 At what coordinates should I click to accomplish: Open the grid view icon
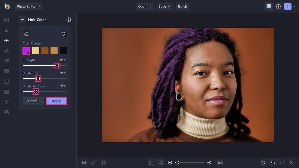pyautogui.click(x=103, y=163)
